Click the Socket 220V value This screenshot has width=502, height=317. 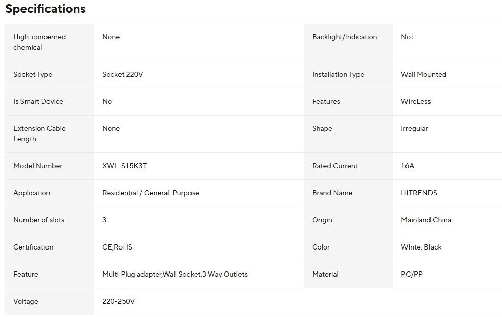coord(123,74)
